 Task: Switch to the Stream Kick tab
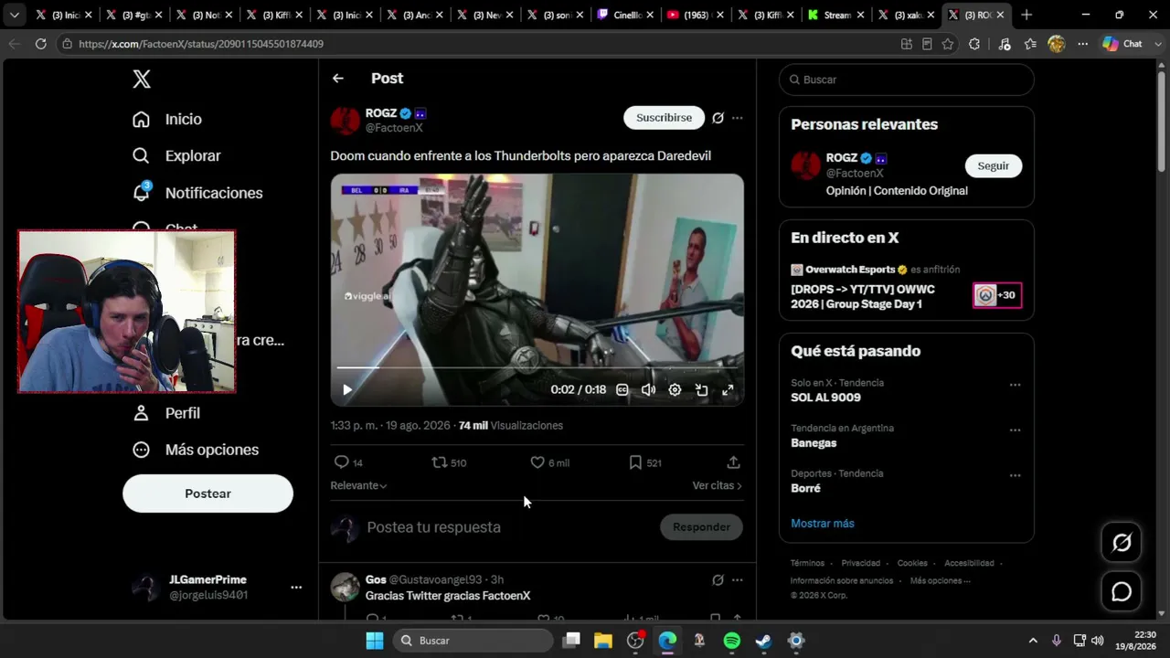click(x=837, y=15)
